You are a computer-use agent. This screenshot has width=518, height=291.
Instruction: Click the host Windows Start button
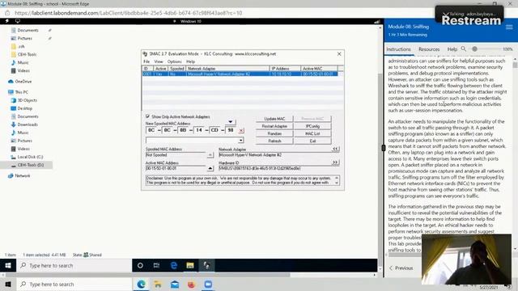pyautogui.click(x=8, y=284)
